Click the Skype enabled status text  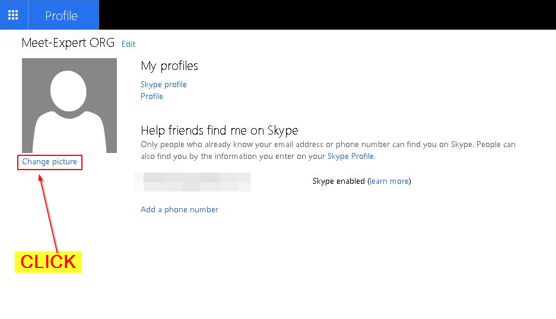click(x=339, y=181)
